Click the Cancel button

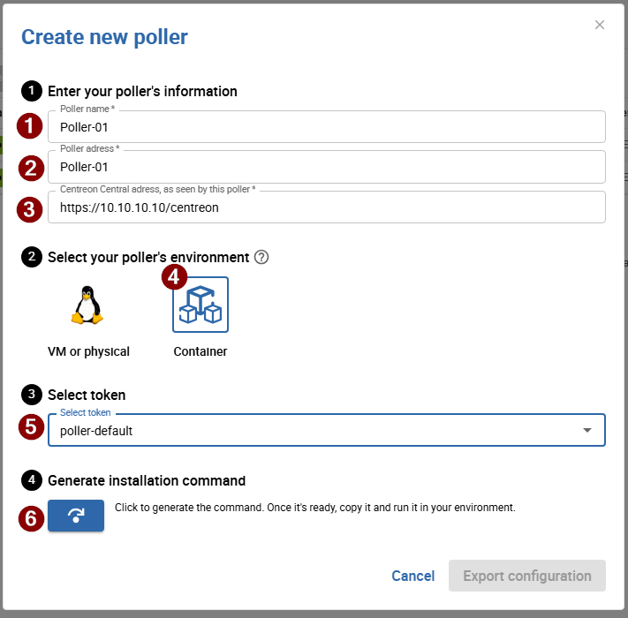(x=413, y=576)
